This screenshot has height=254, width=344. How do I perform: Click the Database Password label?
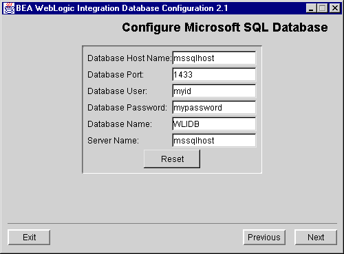point(127,108)
